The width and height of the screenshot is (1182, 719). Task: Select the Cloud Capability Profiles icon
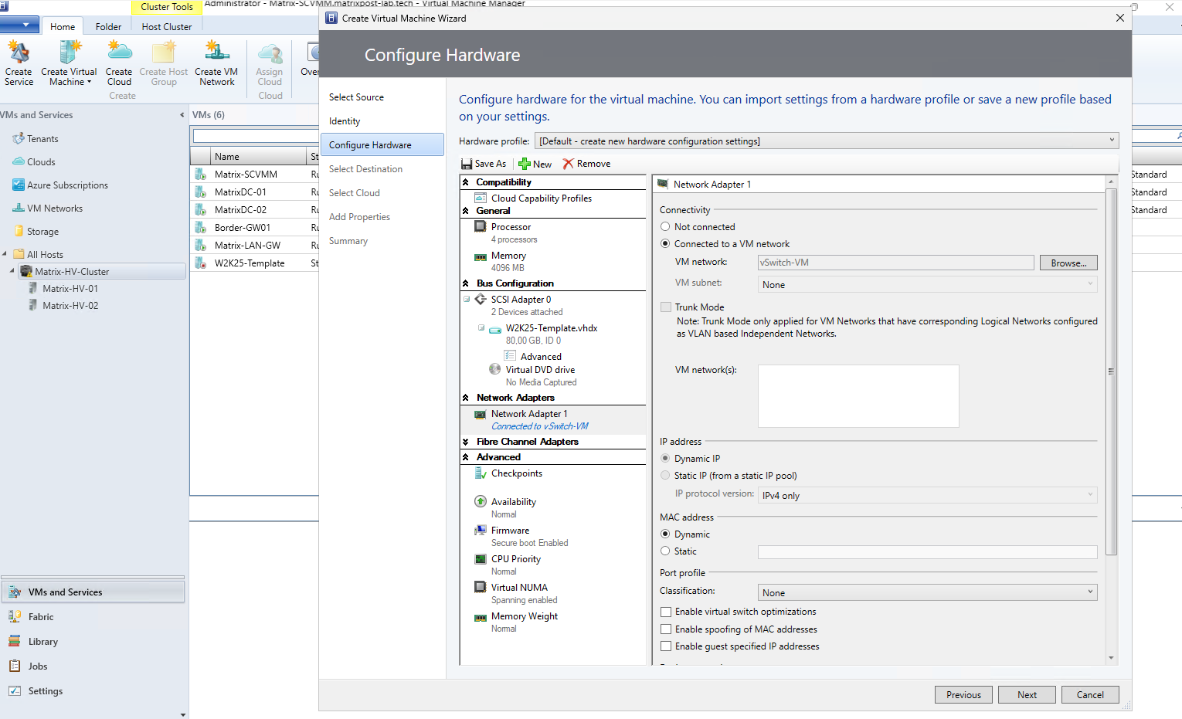(x=481, y=198)
